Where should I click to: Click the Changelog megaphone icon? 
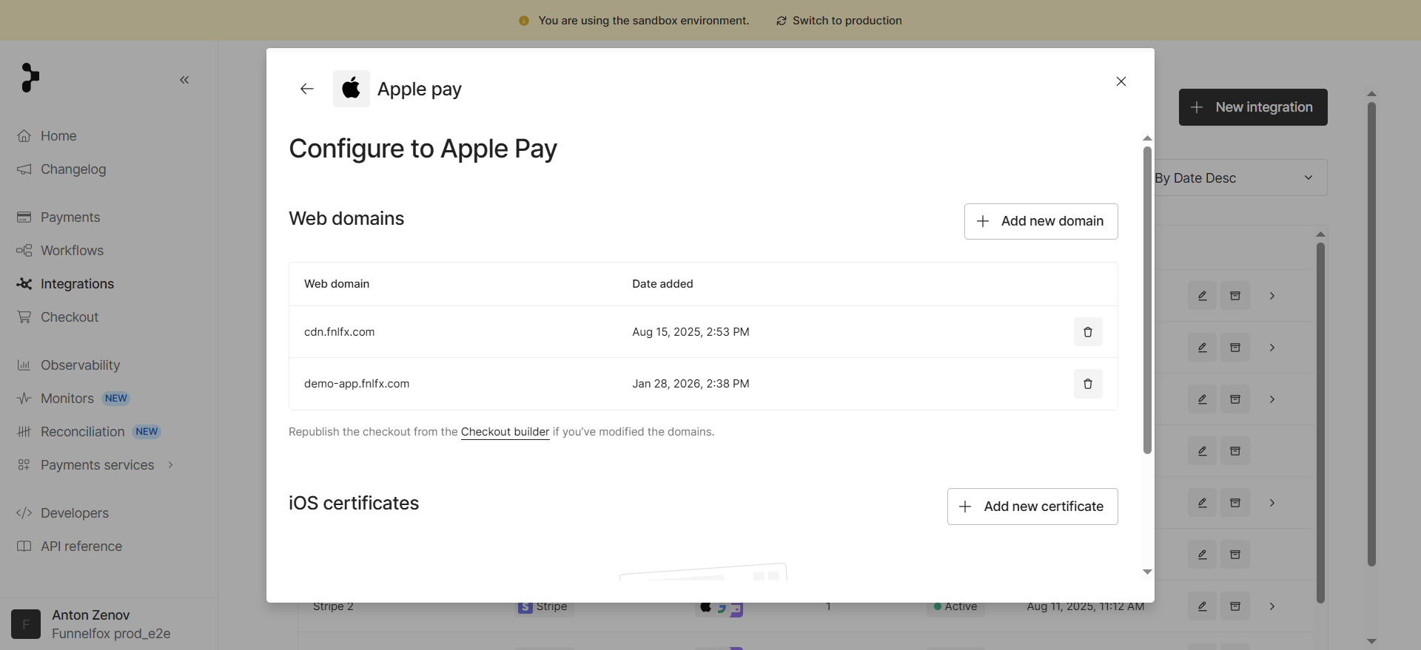tap(24, 169)
